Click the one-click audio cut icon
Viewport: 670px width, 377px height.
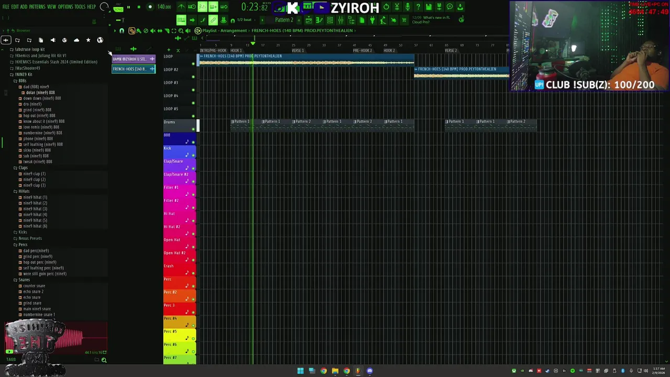coord(397,7)
